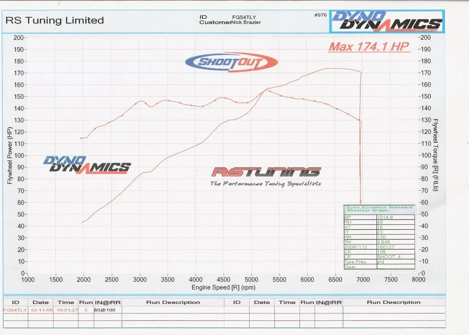Click the run number '3' cell
469x335 pixels.
[86, 310]
